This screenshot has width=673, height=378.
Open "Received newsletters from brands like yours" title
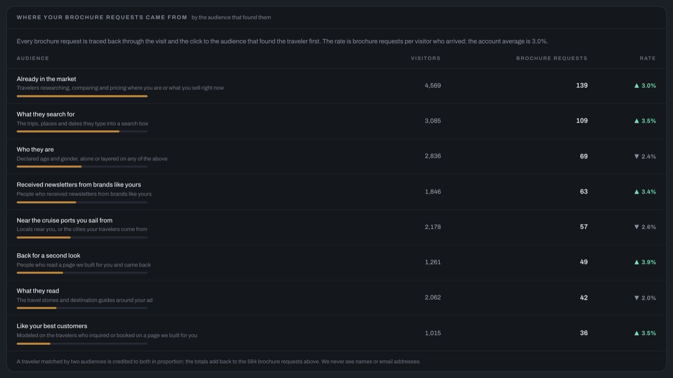[79, 185]
